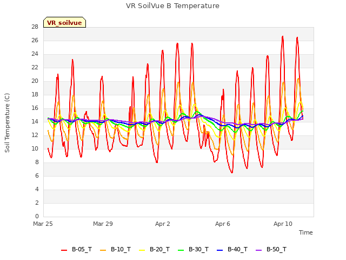Click the Apr 6 x-axis tick label
The width and height of the screenshot is (346, 260).
(x=223, y=224)
